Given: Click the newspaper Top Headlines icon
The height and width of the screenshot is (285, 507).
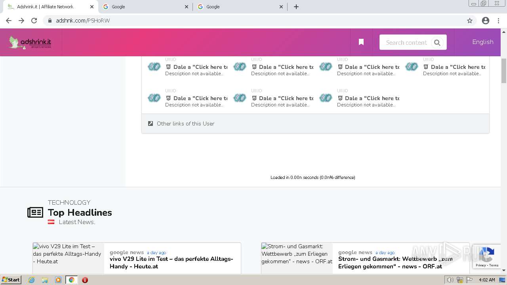Looking at the screenshot, I should (x=35, y=213).
